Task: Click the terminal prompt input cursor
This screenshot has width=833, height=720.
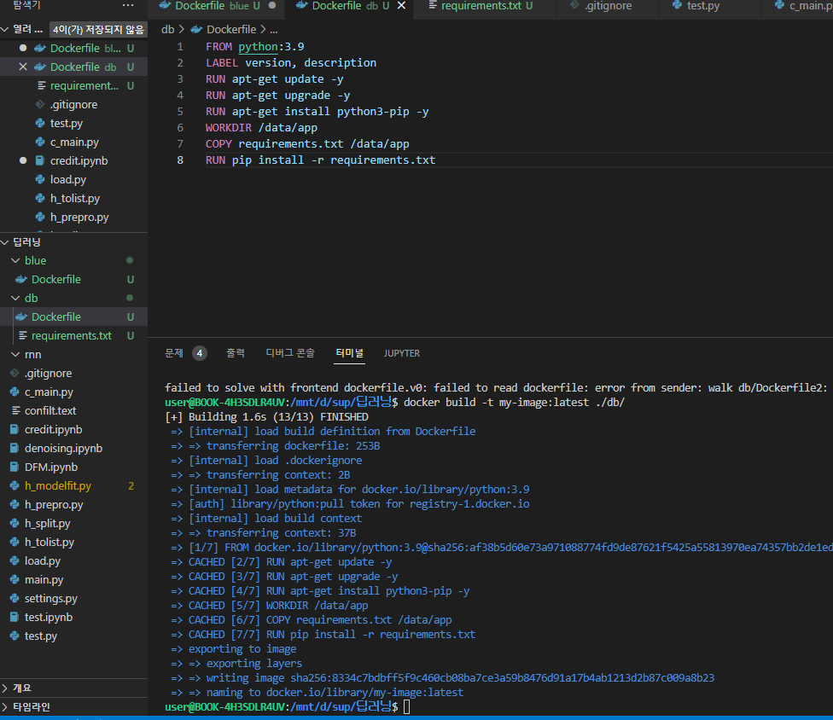Action: click(407, 706)
